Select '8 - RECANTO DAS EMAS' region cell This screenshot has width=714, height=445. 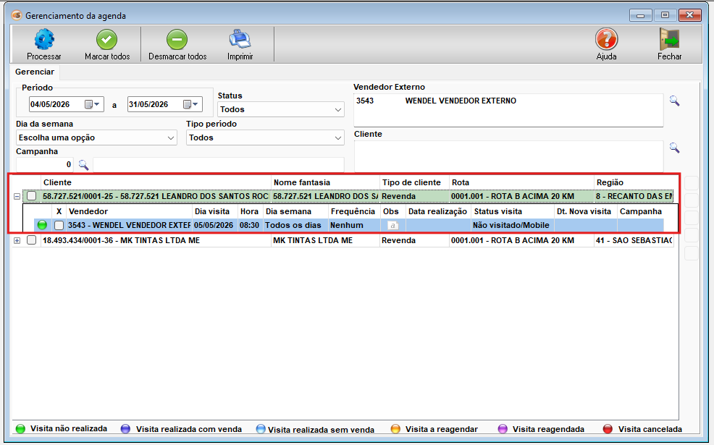634,196
